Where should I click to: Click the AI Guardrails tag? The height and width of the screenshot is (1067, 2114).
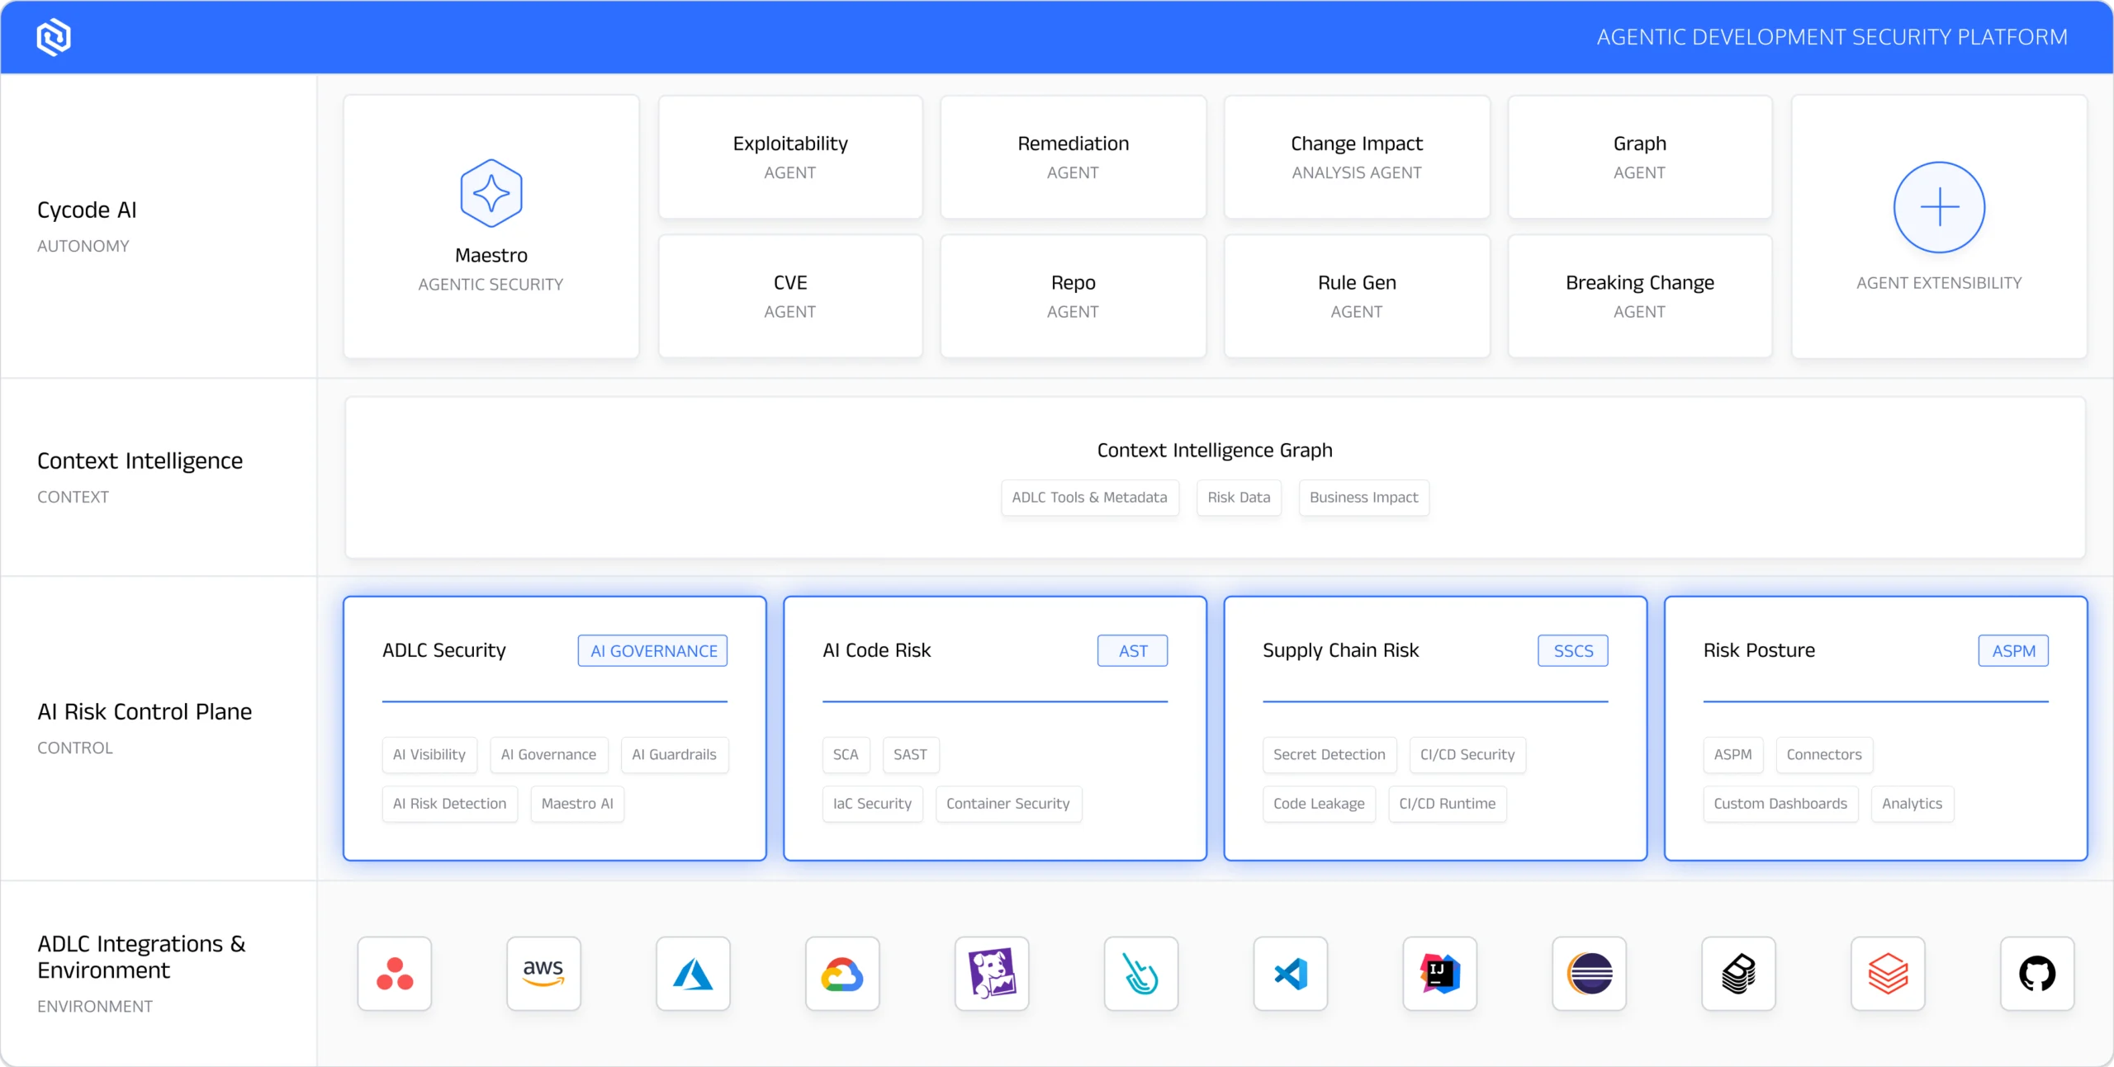tap(675, 755)
